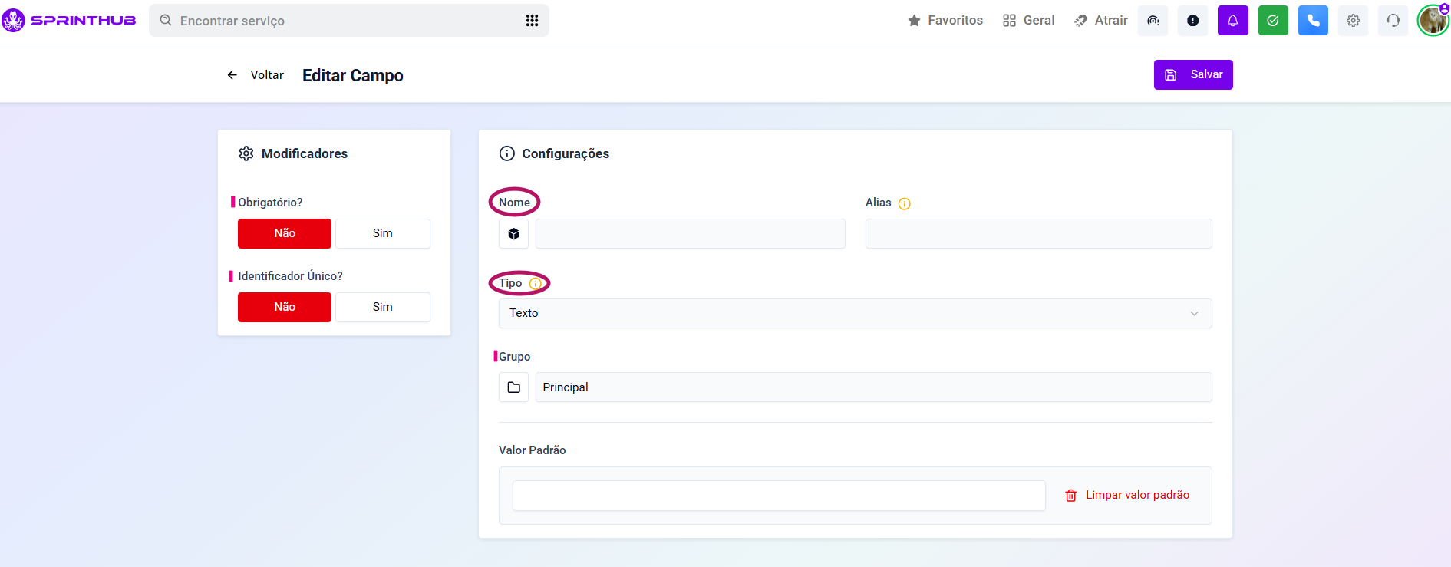Open the user avatar profile menu
This screenshot has height=567, width=1451.
(1432, 21)
